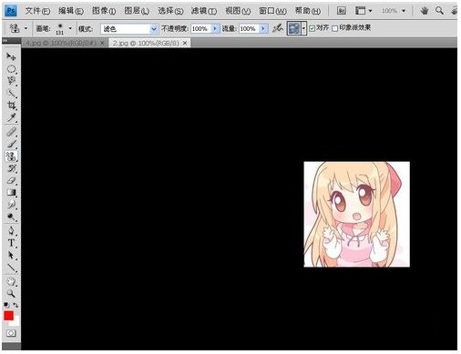461x354 pixels.
Task: Select the History Brush tool
Action: pyautogui.click(x=11, y=168)
